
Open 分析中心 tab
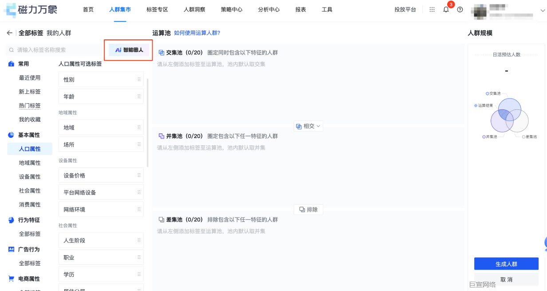click(x=269, y=10)
